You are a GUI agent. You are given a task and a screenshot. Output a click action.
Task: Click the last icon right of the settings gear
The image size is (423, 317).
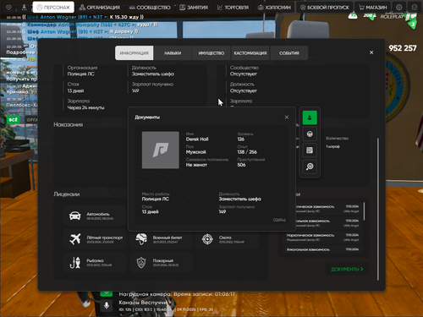[415, 8]
